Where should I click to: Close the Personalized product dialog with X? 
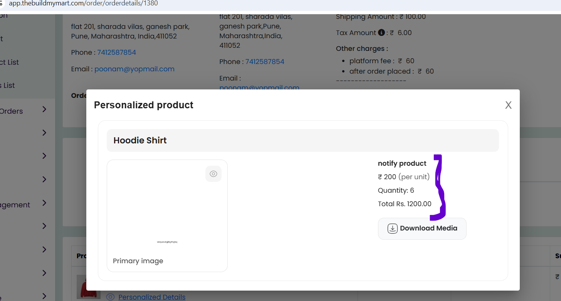508,105
